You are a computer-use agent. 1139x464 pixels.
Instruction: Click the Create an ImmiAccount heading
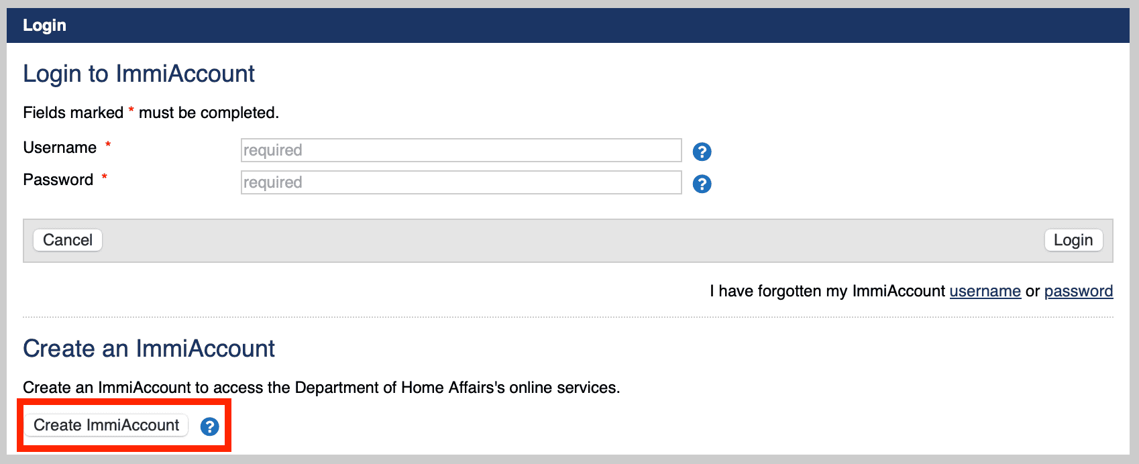pyautogui.click(x=149, y=349)
